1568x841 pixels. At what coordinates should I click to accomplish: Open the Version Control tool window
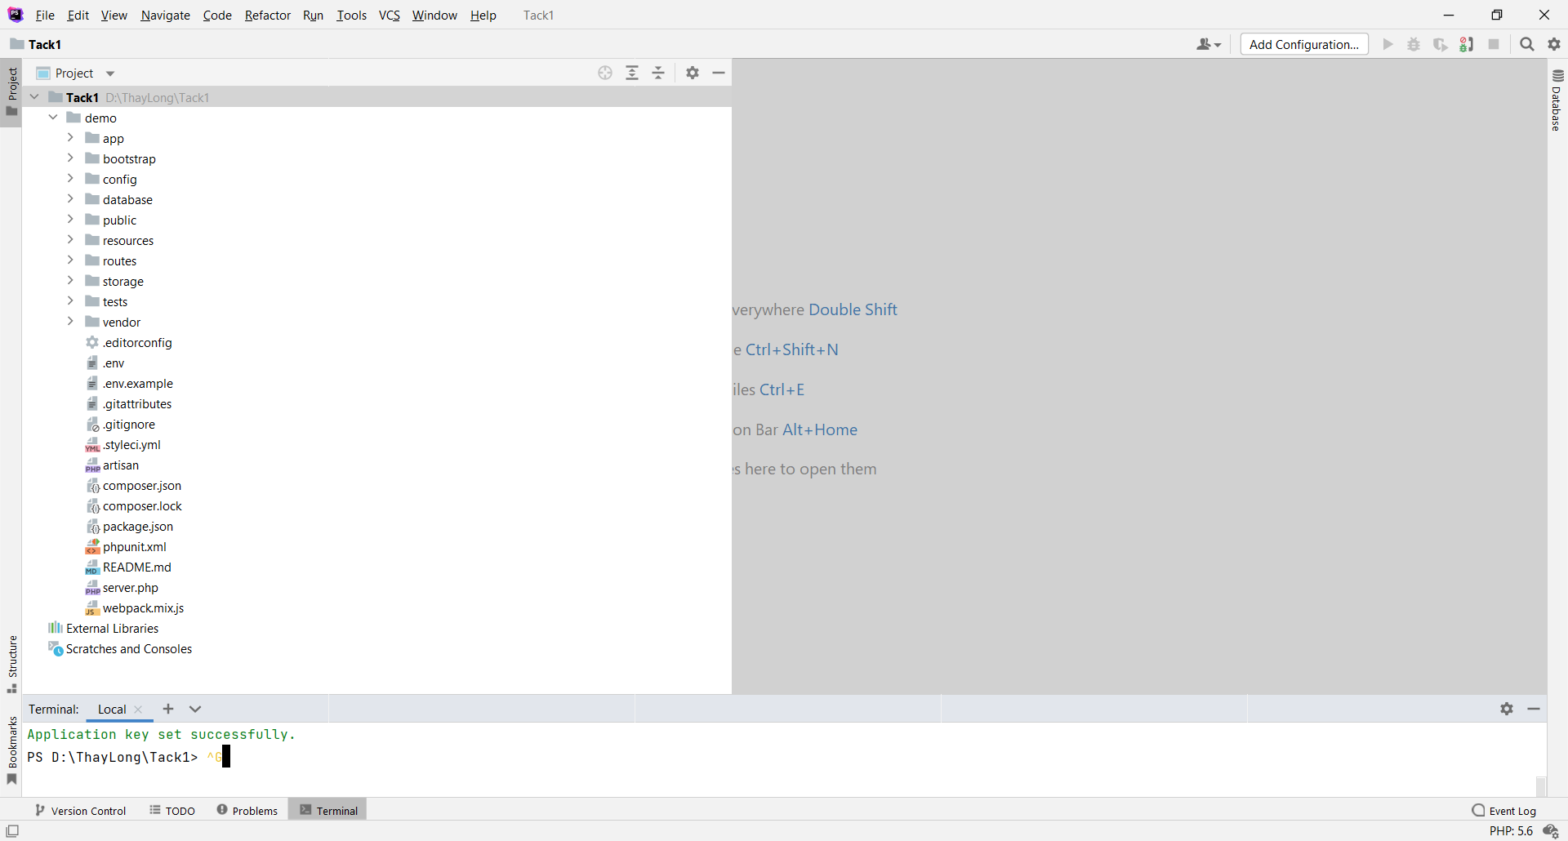click(81, 810)
